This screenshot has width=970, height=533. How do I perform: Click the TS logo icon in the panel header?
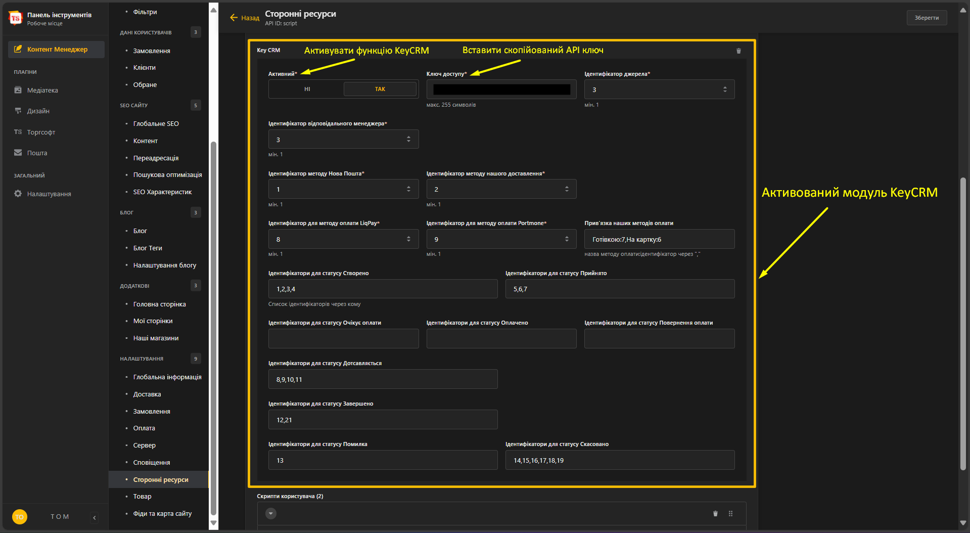[x=16, y=18]
